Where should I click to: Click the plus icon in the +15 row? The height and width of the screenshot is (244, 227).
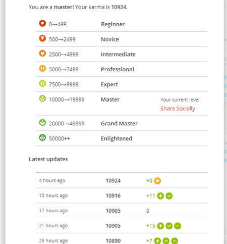coord(160,226)
